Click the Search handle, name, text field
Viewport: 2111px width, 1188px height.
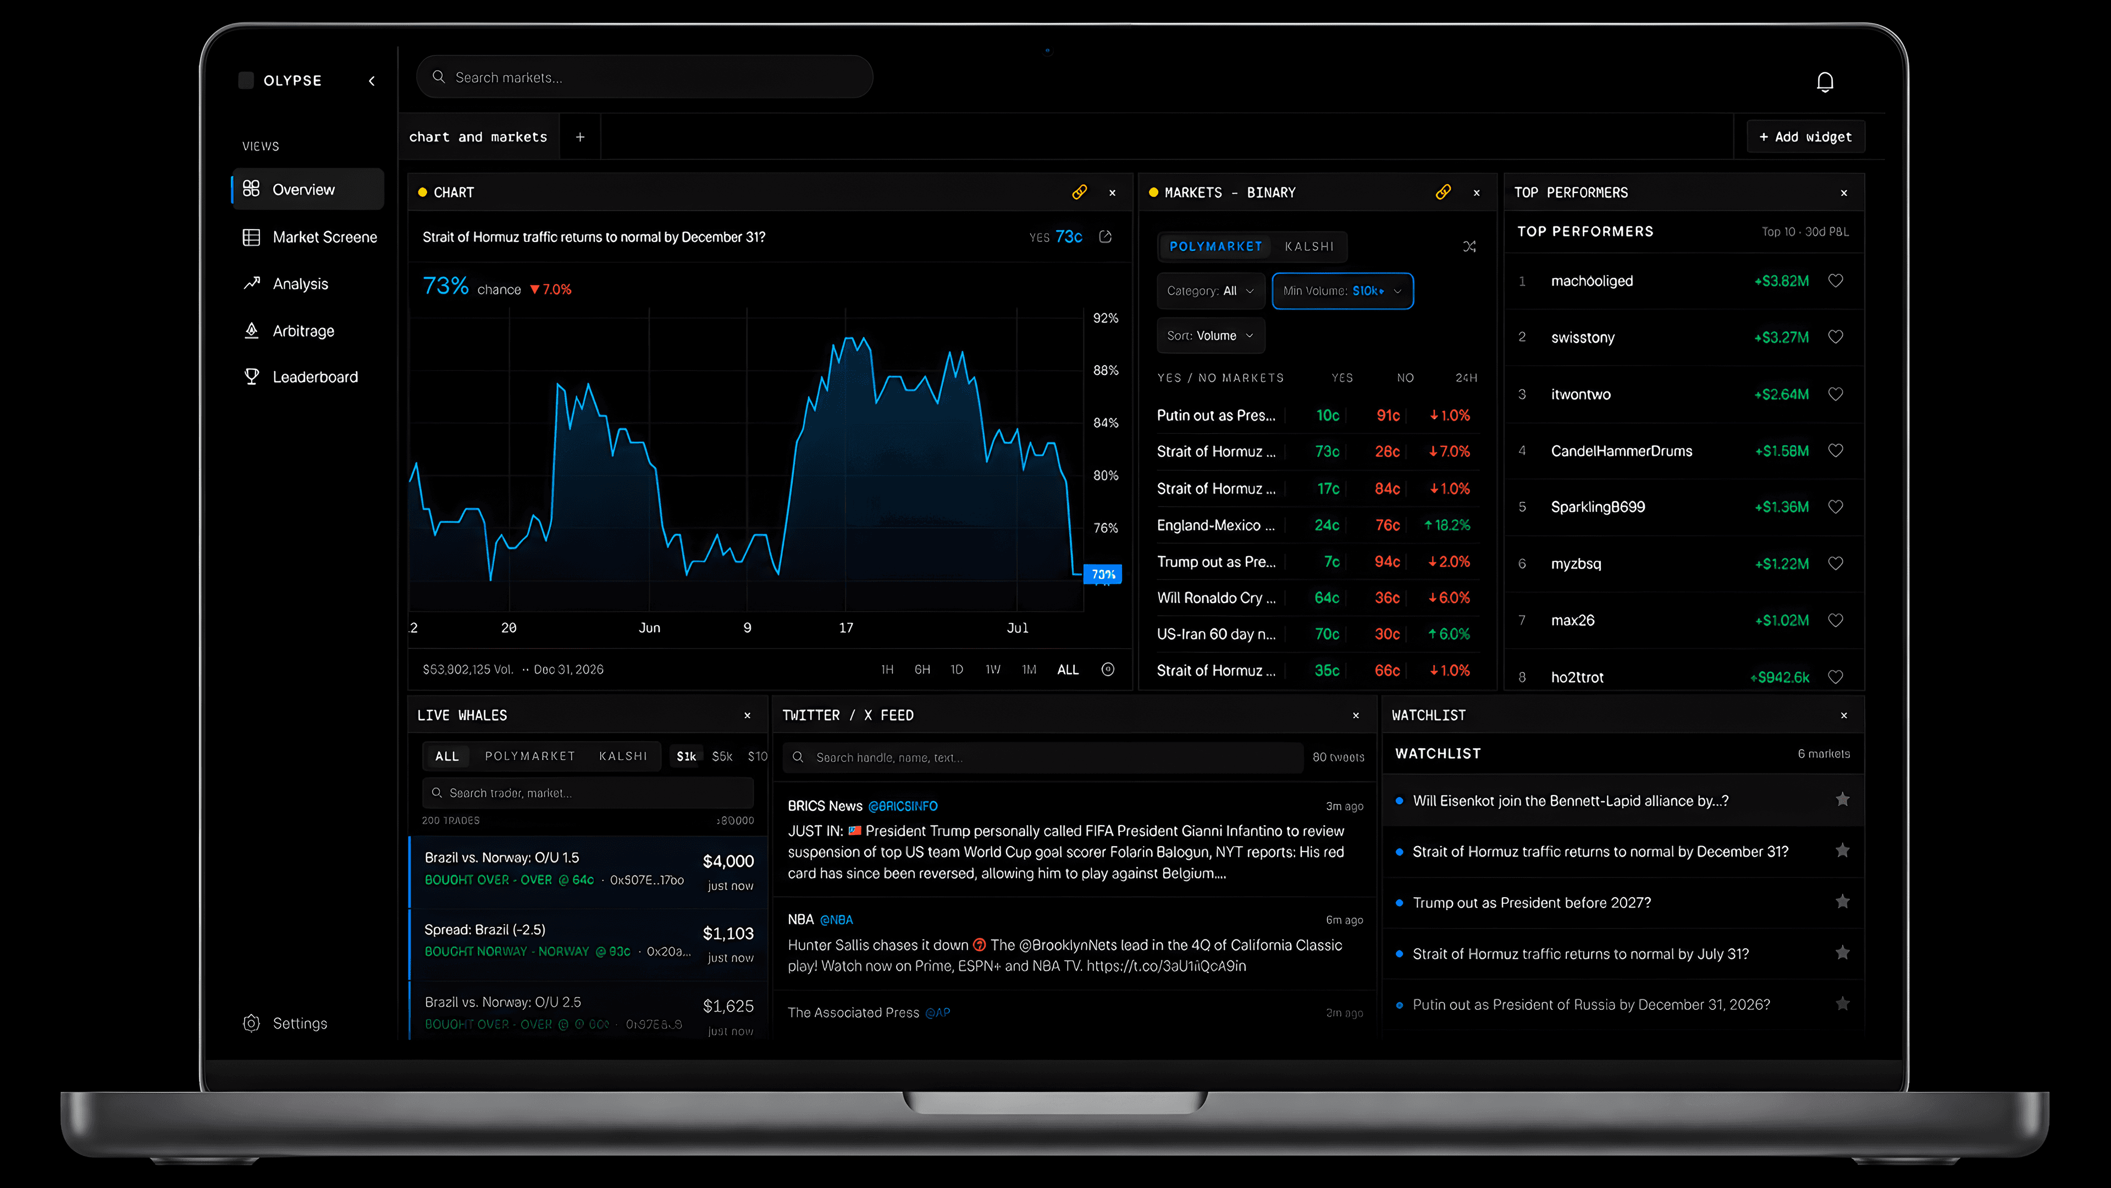tap(1042, 758)
